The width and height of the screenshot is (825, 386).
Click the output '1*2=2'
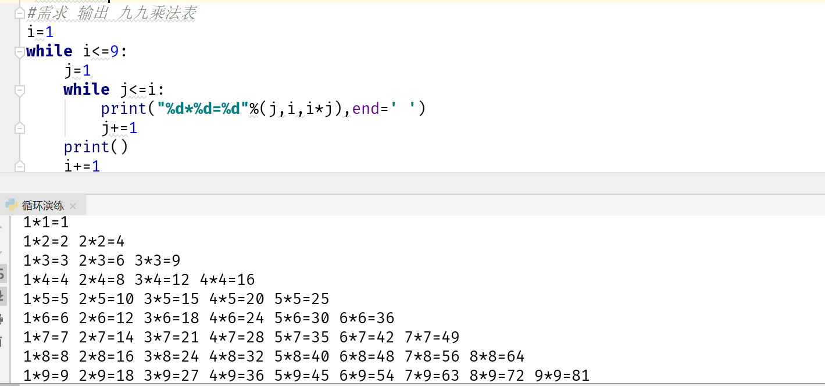pyautogui.click(x=47, y=241)
